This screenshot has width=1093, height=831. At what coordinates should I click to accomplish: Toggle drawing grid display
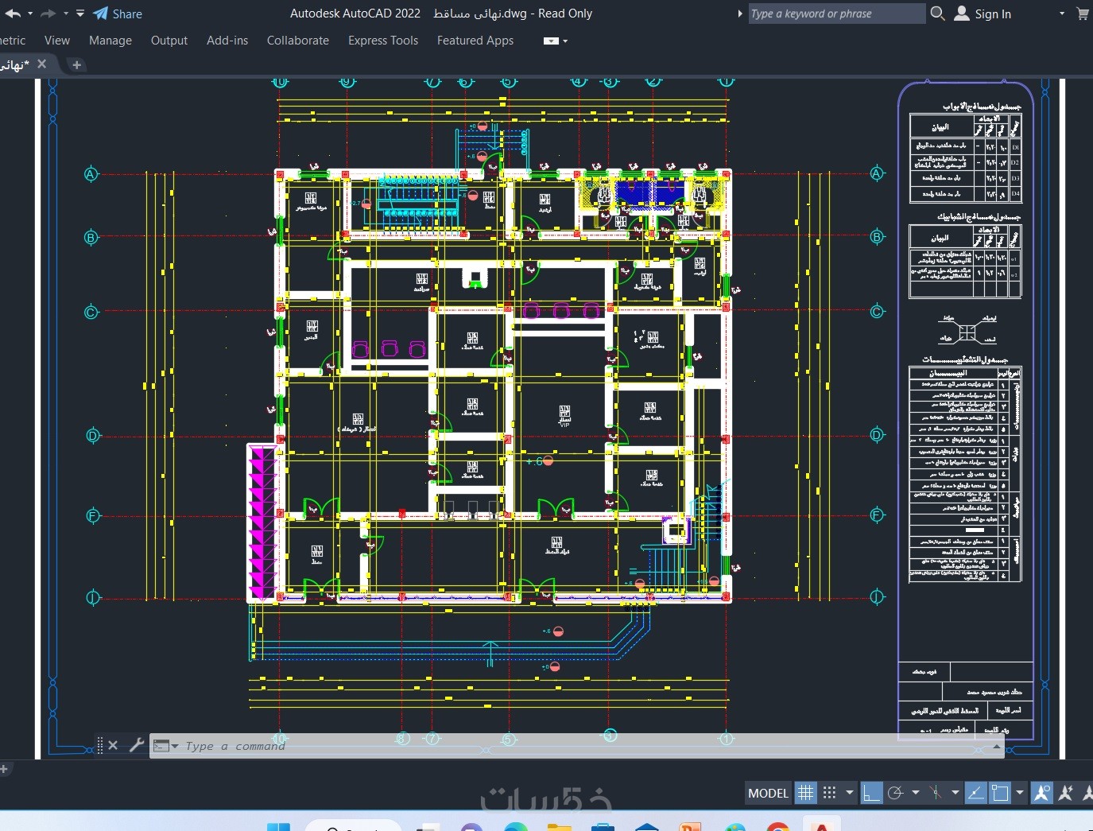click(x=806, y=793)
